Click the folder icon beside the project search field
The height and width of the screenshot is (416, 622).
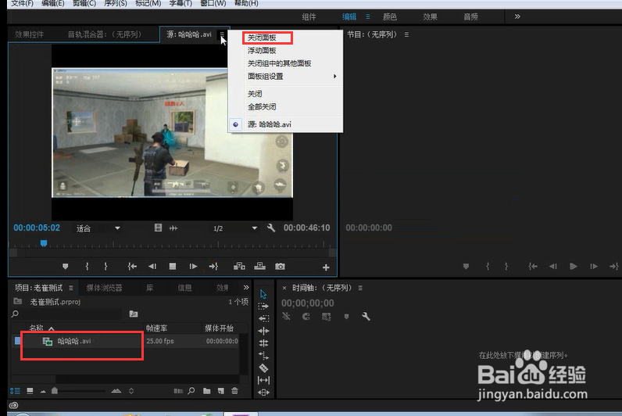[134, 314]
